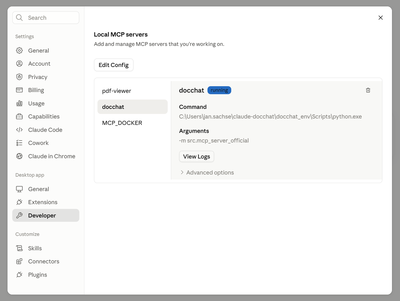Click the View Logs button
Viewport: 400px width, 301px height.
[x=197, y=156]
